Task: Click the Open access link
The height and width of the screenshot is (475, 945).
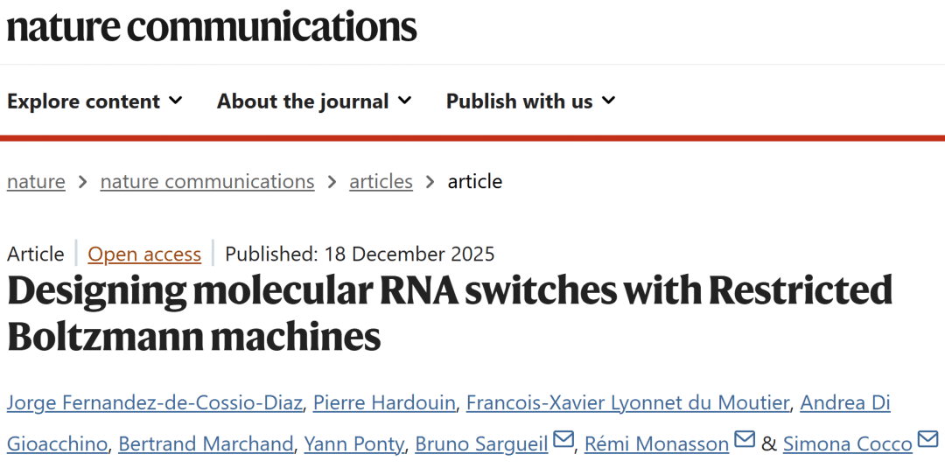Action: point(144,255)
